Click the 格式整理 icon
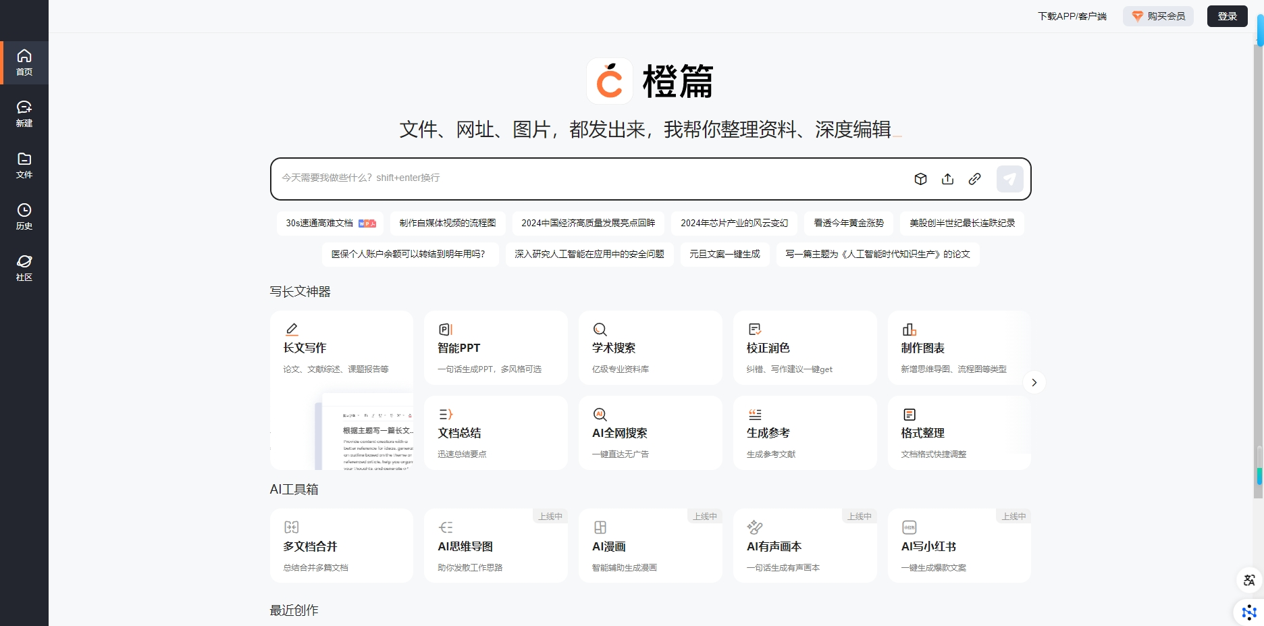The height and width of the screenshot is (626, 1264). point(910,414)
